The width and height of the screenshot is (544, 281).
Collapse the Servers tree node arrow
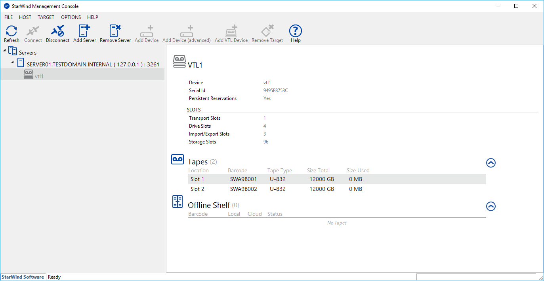tap(4, 51)
